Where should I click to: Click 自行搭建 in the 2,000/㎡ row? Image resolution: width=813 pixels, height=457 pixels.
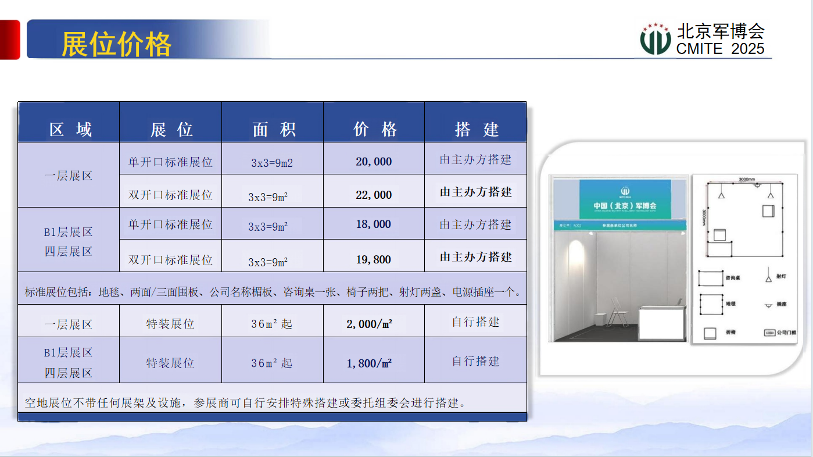(x=476, y=322)
